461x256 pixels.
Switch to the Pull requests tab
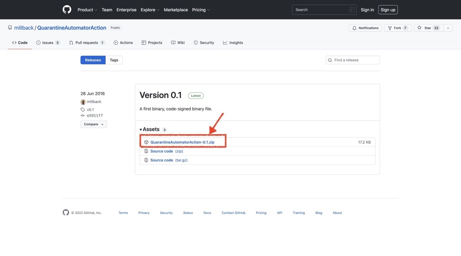[x=87, y=43]
